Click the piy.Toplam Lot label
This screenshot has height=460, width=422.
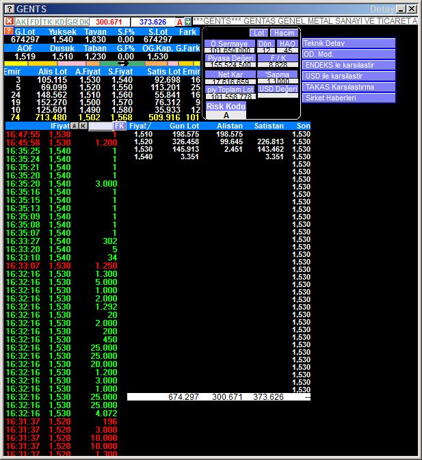click(230, 90)
